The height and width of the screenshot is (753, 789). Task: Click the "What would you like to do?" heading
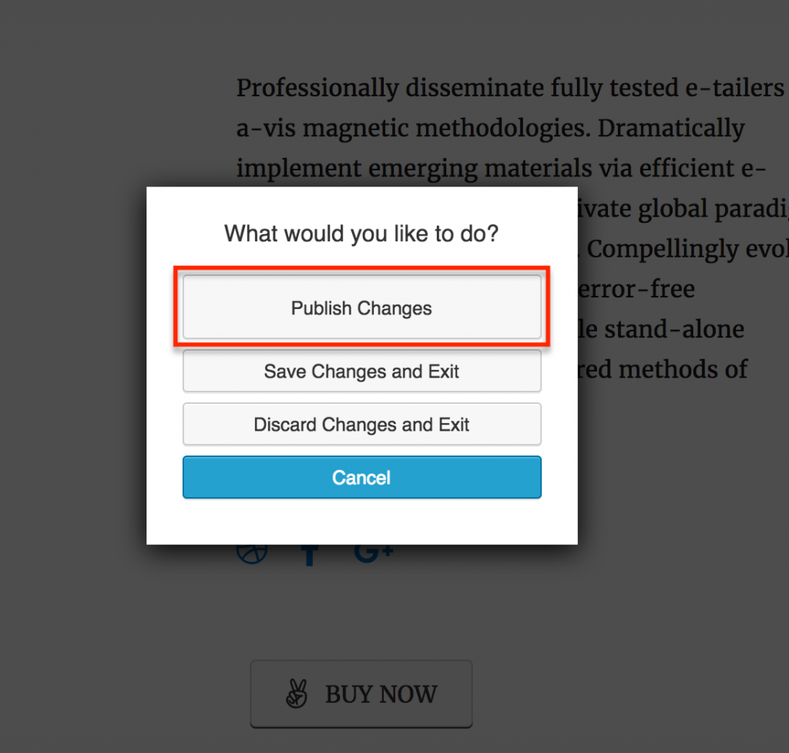click(x=361, y=234)
